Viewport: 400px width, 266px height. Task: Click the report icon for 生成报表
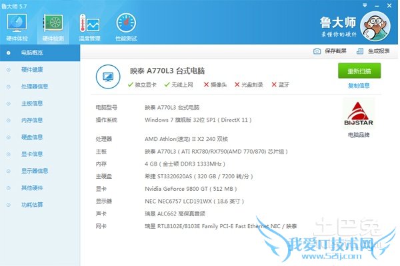click(360, 51)
